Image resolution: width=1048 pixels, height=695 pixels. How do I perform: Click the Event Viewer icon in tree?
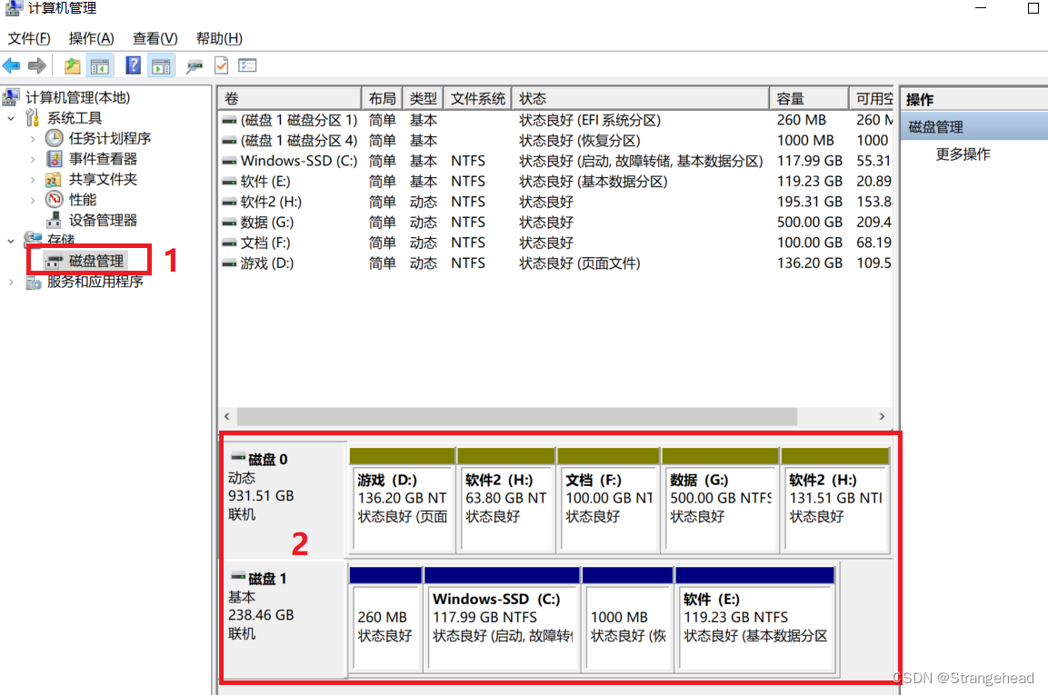tap(55, 159)
